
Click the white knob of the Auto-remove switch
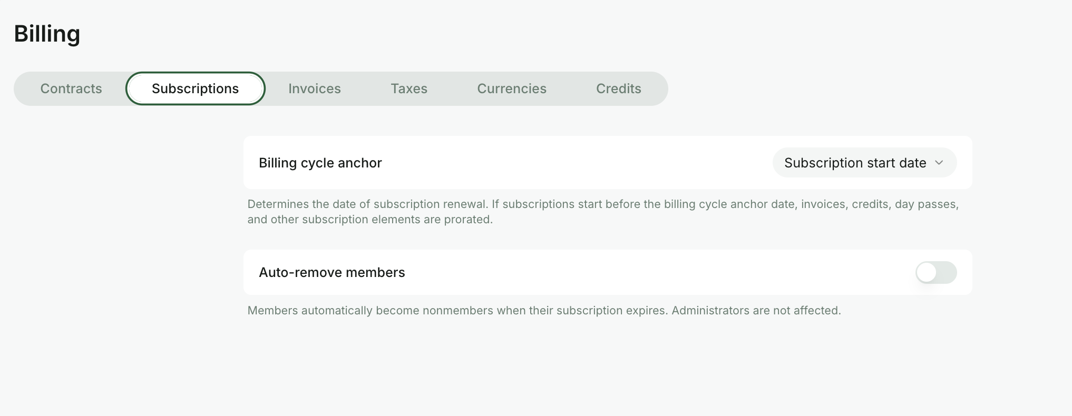[x=927, y=272]
